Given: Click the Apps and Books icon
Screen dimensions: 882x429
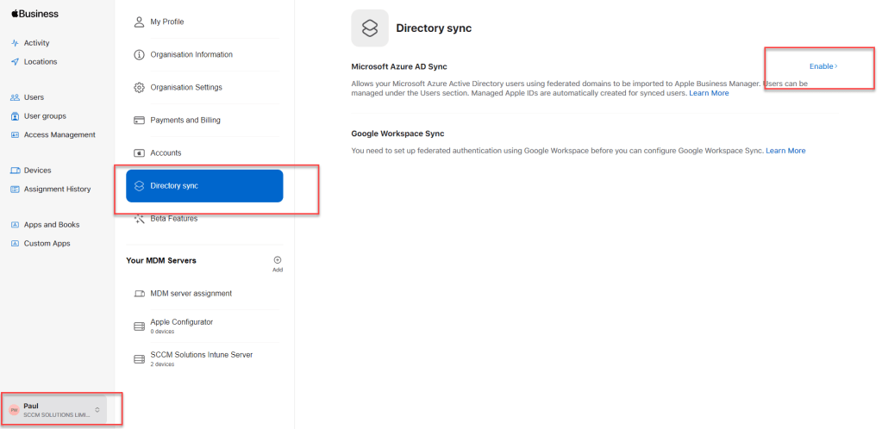Looking at the screenshot, I should 15,225.
